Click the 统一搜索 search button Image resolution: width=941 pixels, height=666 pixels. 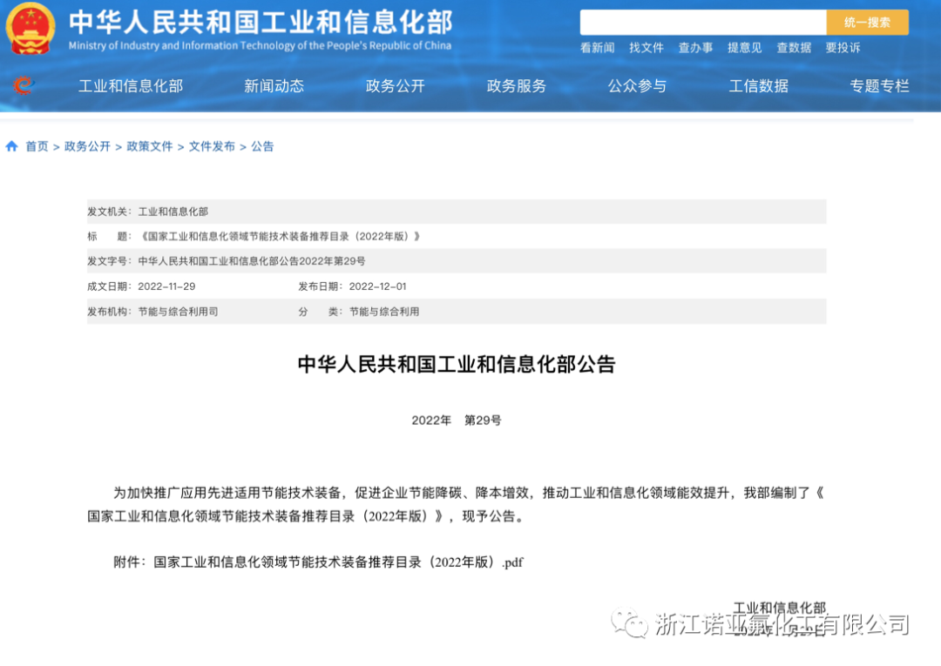[867, 21]
